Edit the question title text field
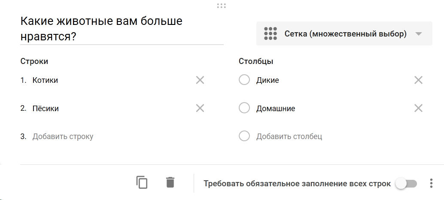Screen dimensions: 444x200 [x=122, y=29]
